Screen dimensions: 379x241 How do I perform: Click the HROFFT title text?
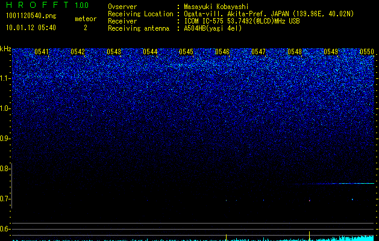pyautogui.click(x=37, y=5)
